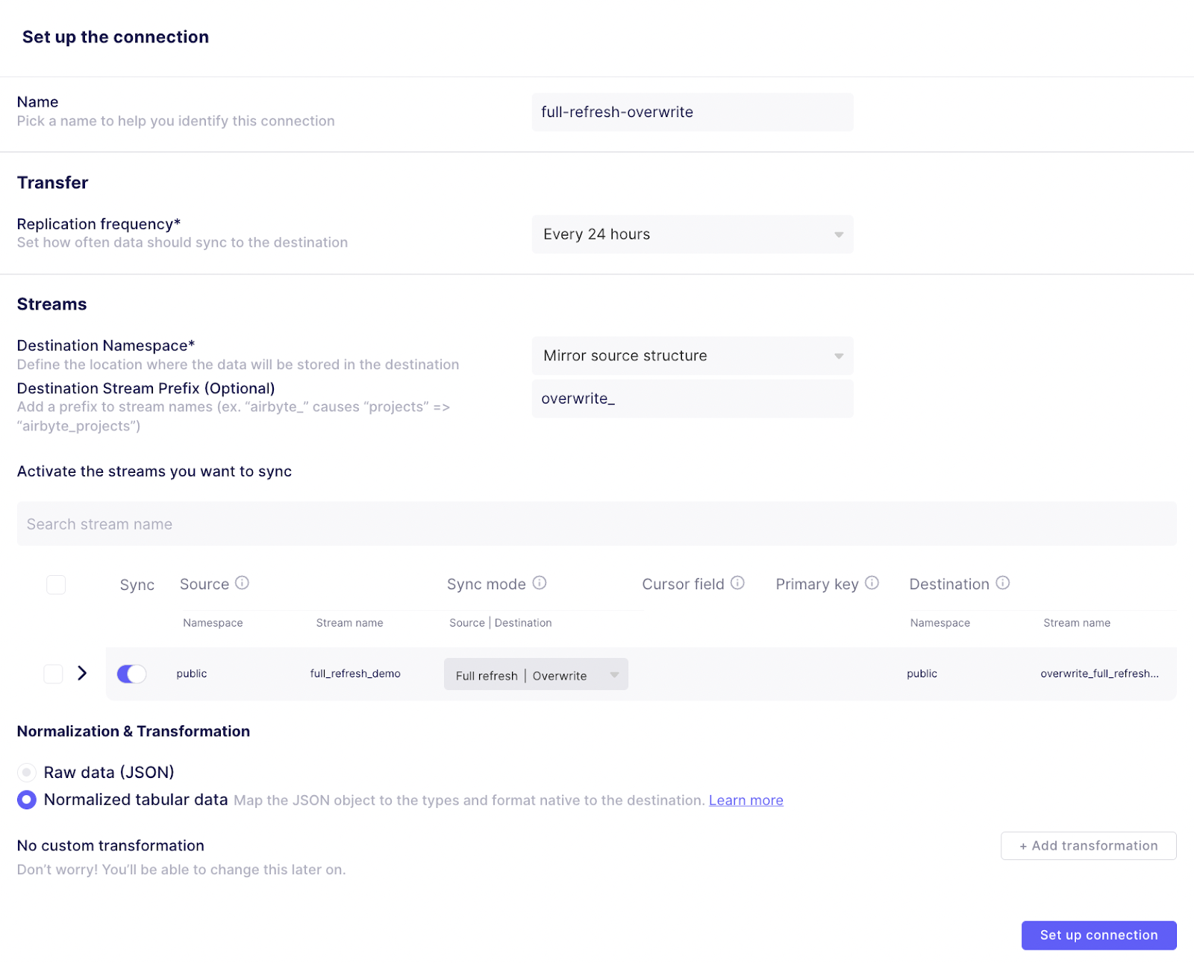Screen dimensions: 1194x963
Task: Click the Add transformation button
Action: [1087, 845]
